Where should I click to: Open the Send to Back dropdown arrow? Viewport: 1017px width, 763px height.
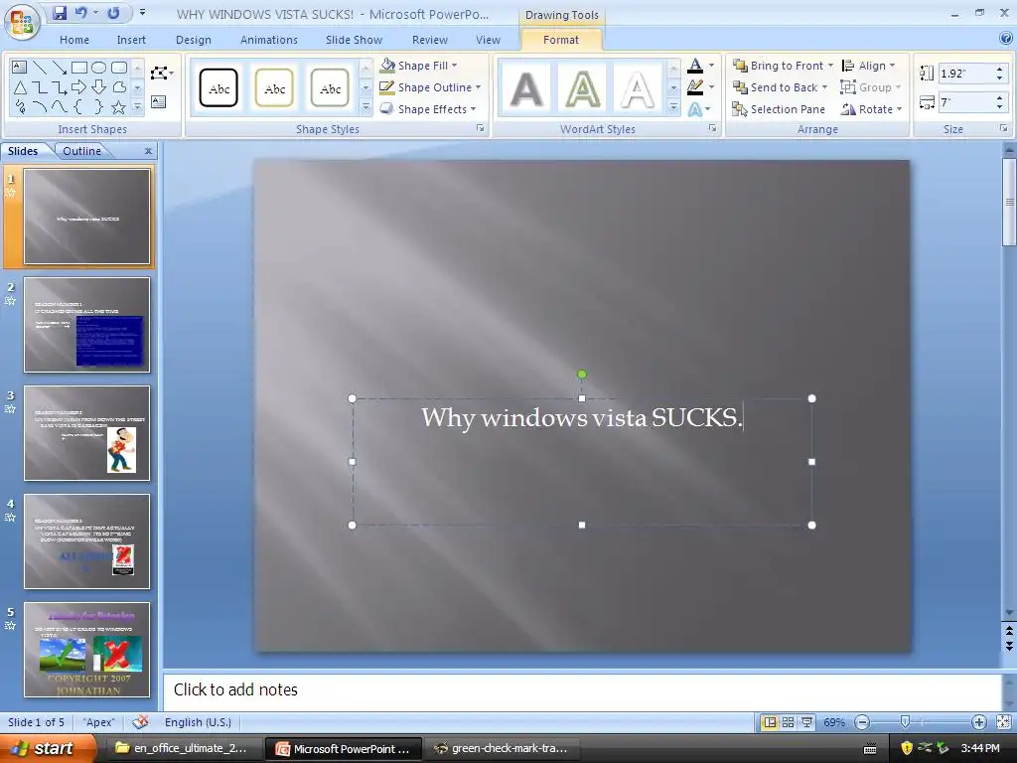coord(824,87)
